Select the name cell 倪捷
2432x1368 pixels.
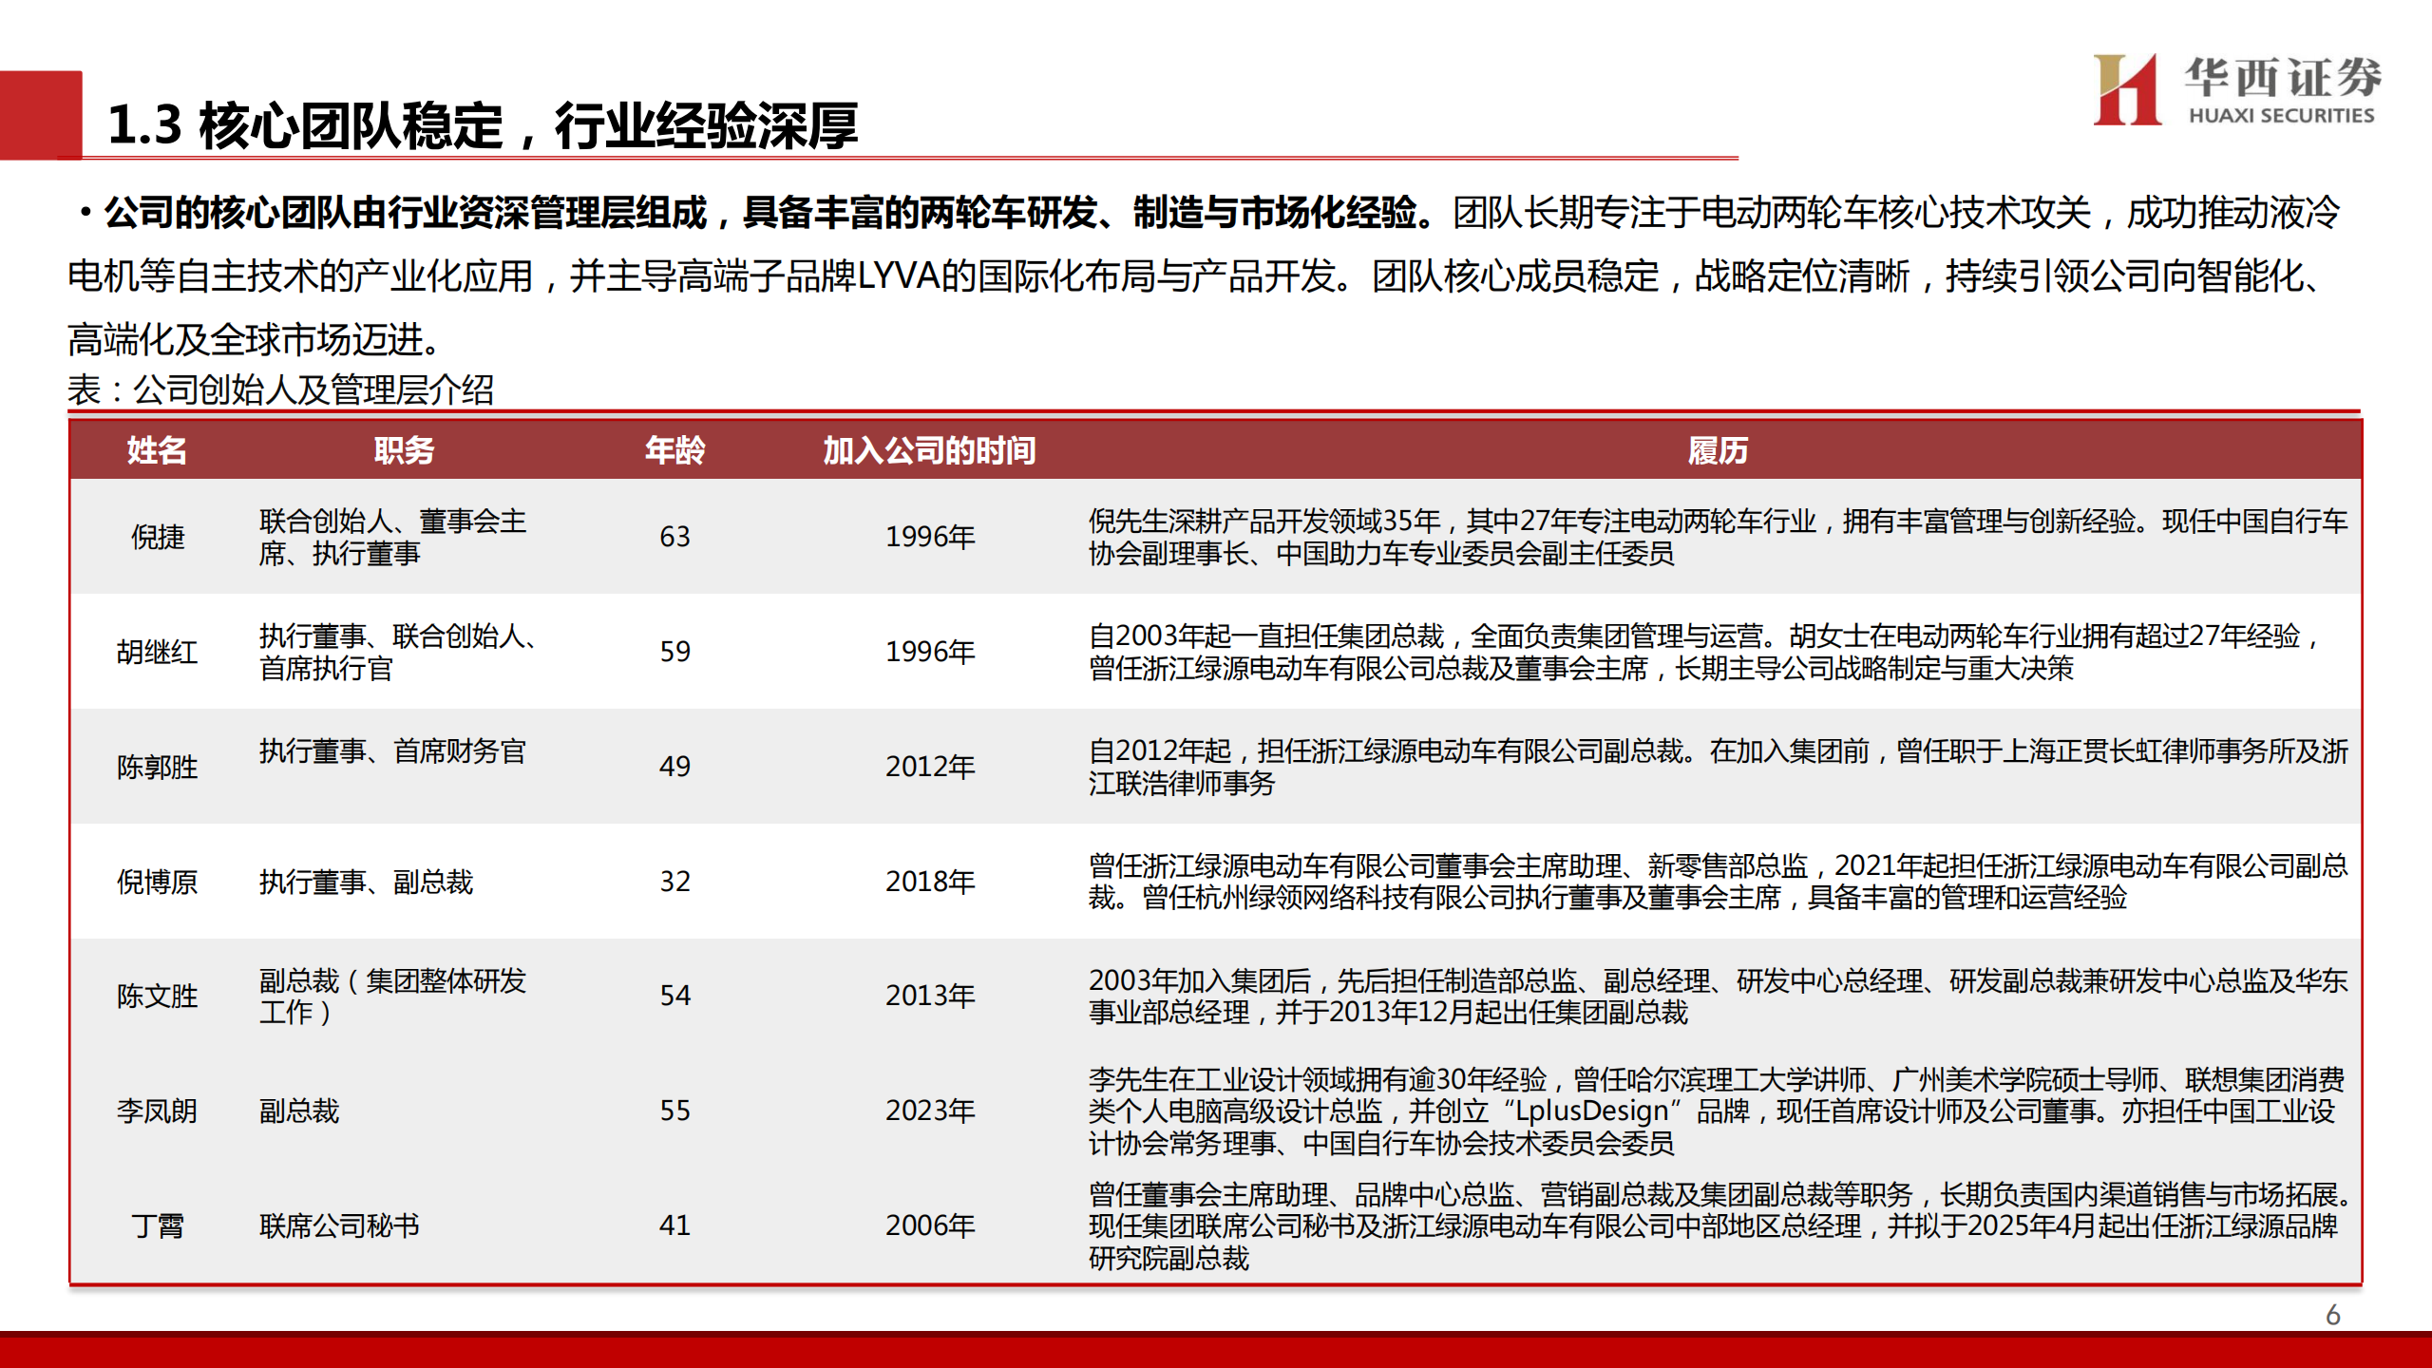(158, 537)
